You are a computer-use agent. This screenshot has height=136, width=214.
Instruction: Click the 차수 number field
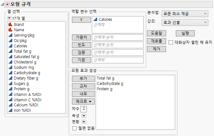84,109
